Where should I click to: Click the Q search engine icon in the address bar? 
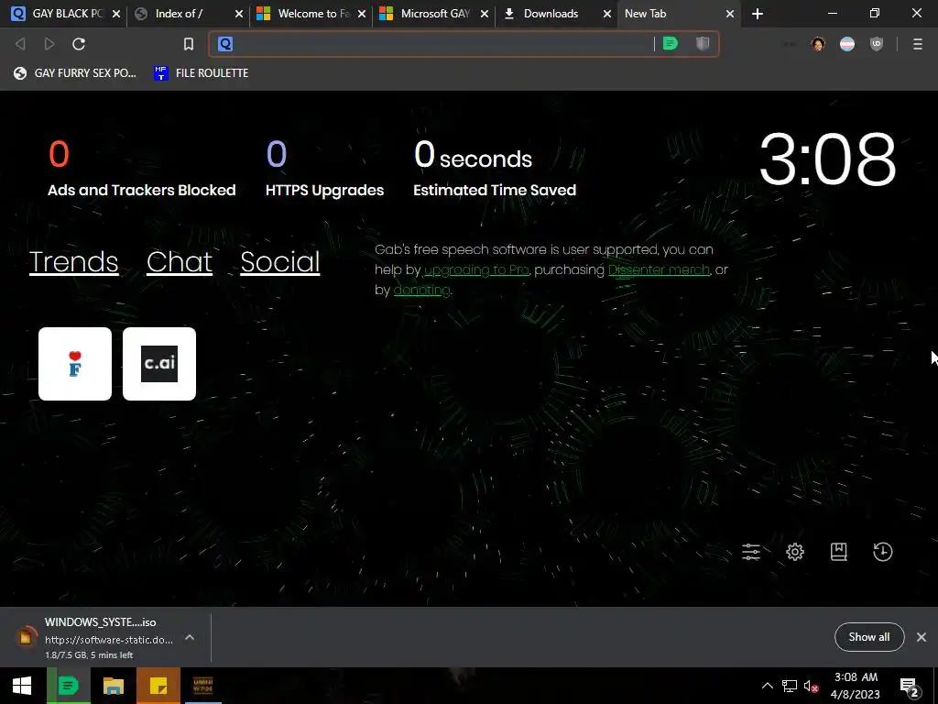[225, 44]
